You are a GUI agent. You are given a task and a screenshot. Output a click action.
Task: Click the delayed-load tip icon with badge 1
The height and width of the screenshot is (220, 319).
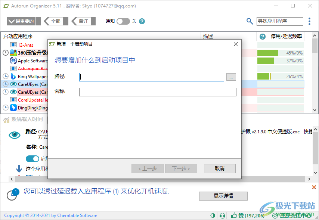(13, 194)
